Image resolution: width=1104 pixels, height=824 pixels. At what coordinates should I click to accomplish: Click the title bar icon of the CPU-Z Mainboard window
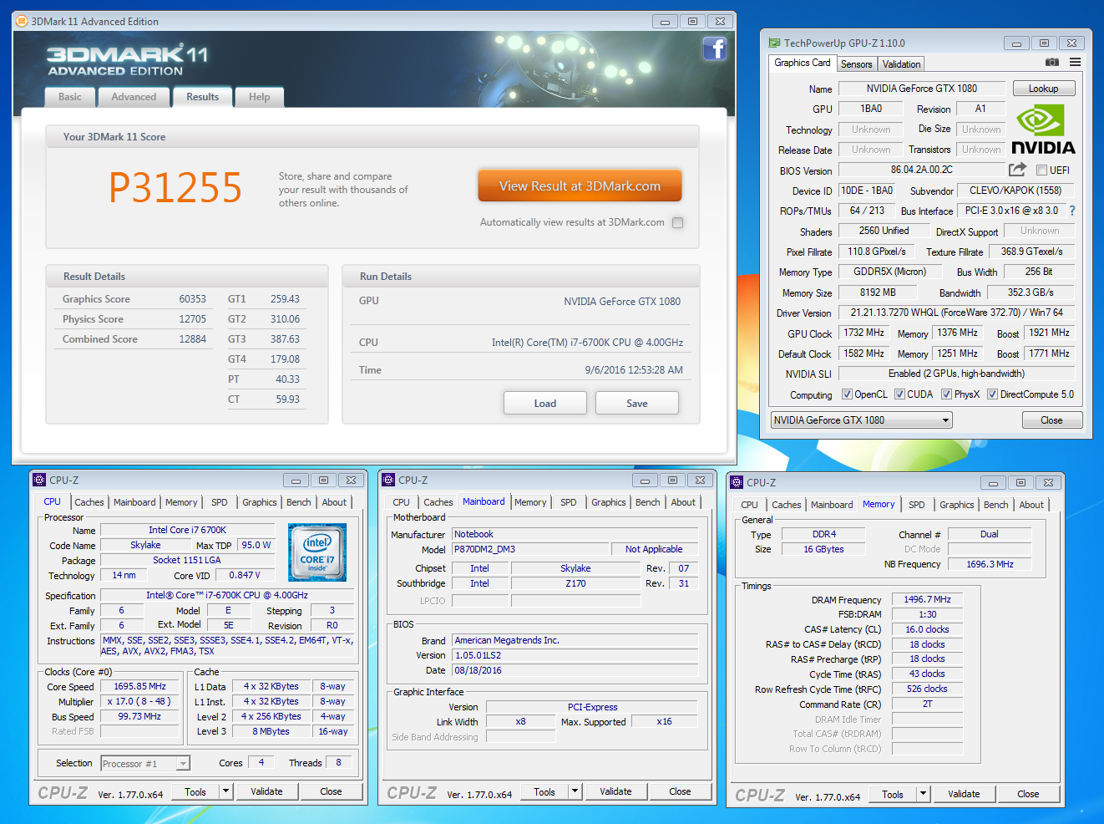tap(388, 480)
